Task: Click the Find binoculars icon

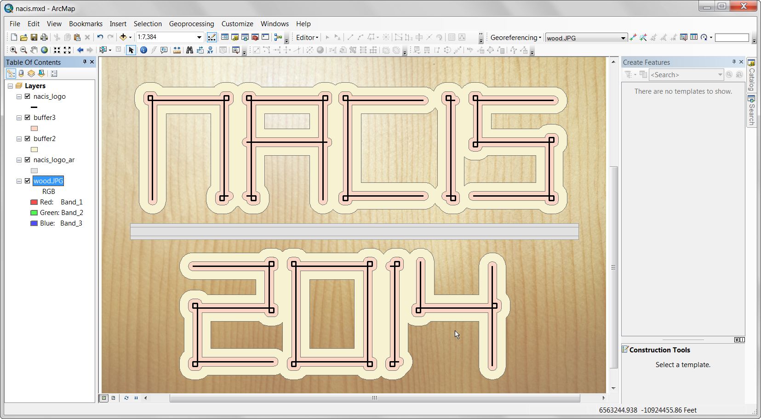Action: click(x=189, y=50)
